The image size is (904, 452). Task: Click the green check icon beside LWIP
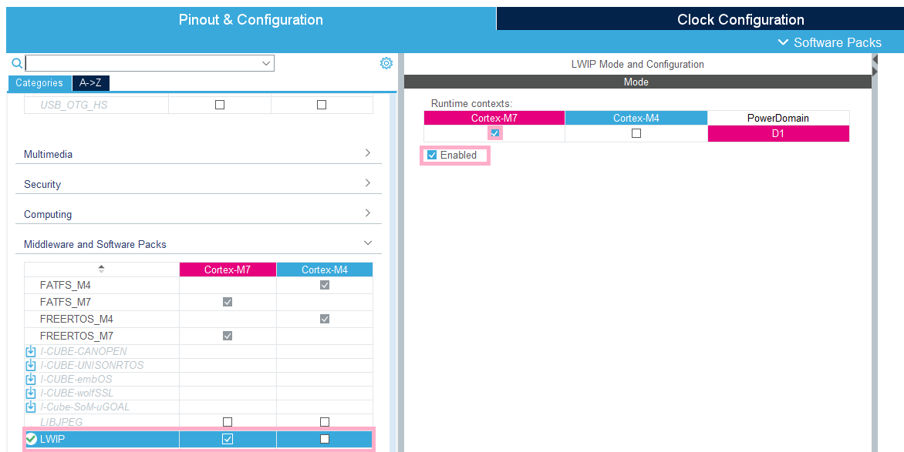[x=32, y=440]
